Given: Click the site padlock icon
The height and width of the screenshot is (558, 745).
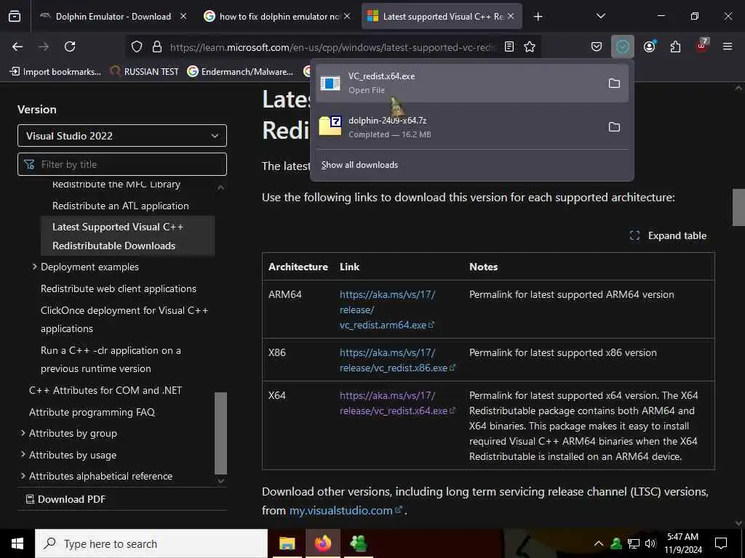Looking at the screenshot, I should (x=157, y=46).
